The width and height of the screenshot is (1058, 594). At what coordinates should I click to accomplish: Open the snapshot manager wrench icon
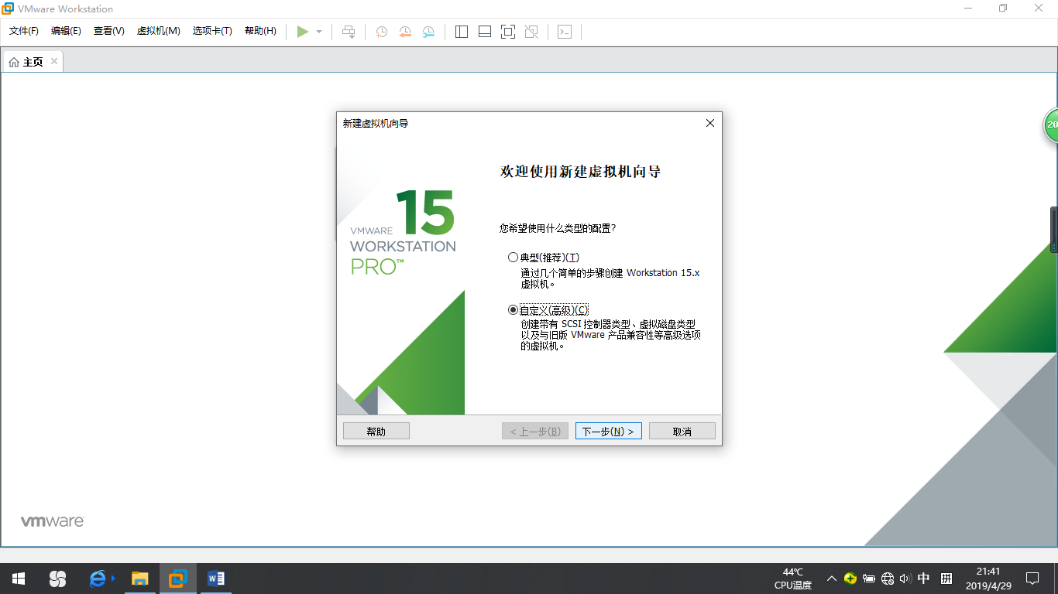pyautogui.click(x=428, y=32)
